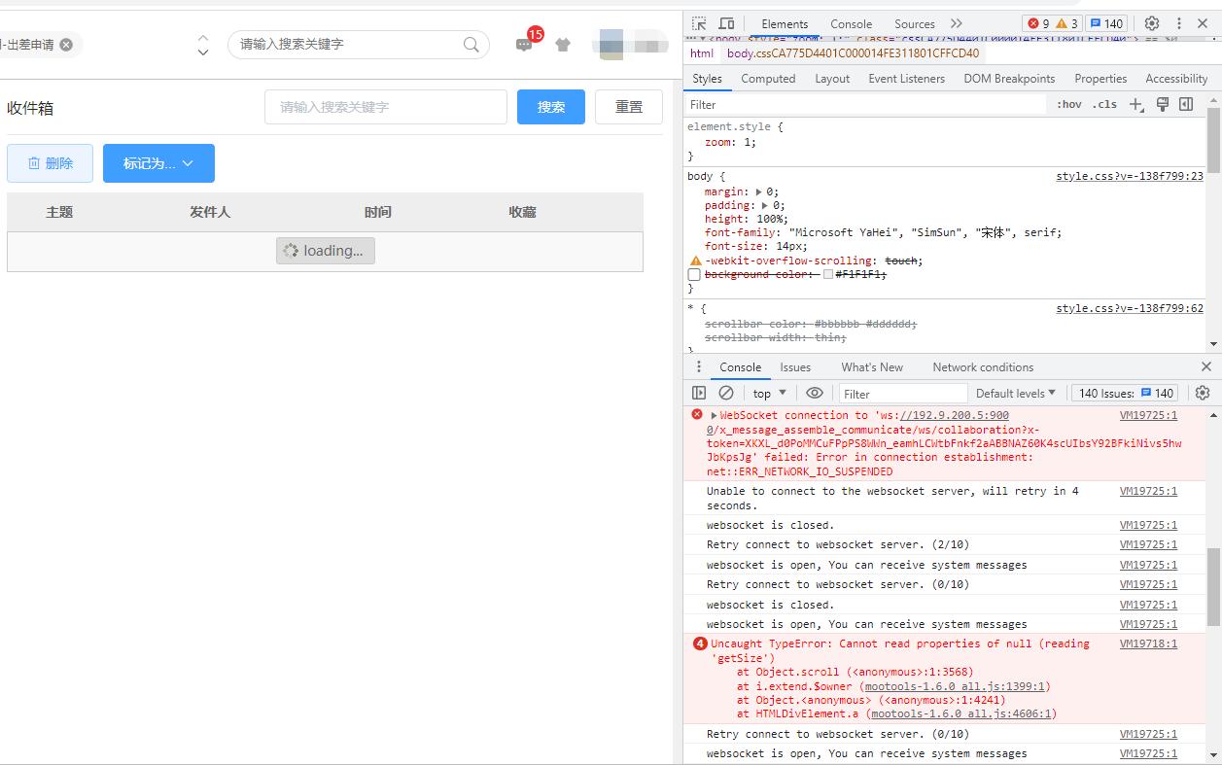Toggle the .cls element classes panel
Viewport: 1222px width, 765px height.
point(1104,105)
